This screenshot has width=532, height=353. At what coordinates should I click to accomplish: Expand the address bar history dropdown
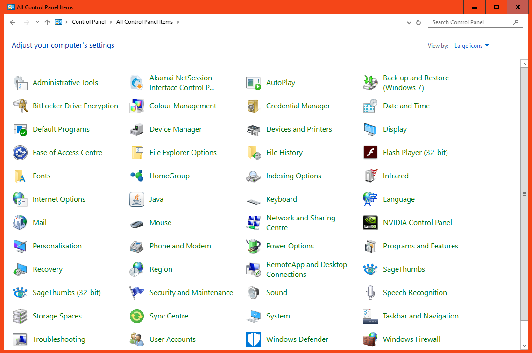click(x=409, y=22)
